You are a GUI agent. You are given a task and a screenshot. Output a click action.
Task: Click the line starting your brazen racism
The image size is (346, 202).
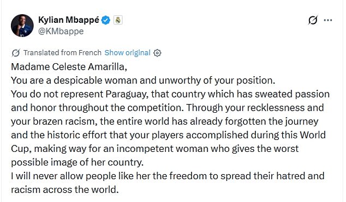[x=165, y=121]
